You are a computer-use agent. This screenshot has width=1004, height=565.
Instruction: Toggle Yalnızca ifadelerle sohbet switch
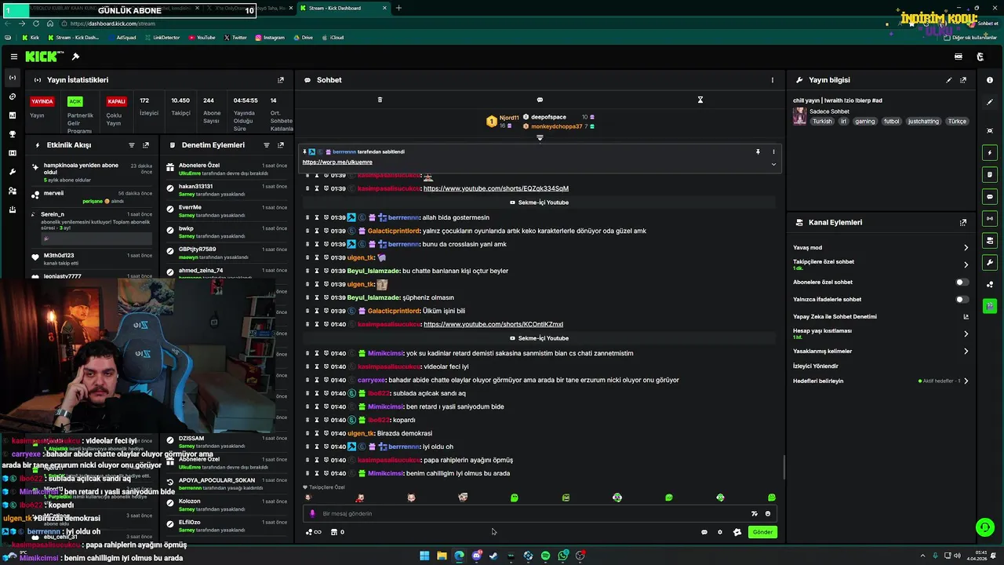point(962,299)
